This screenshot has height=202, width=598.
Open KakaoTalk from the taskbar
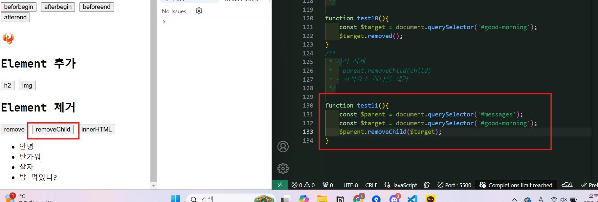click(x=431, y=199)
